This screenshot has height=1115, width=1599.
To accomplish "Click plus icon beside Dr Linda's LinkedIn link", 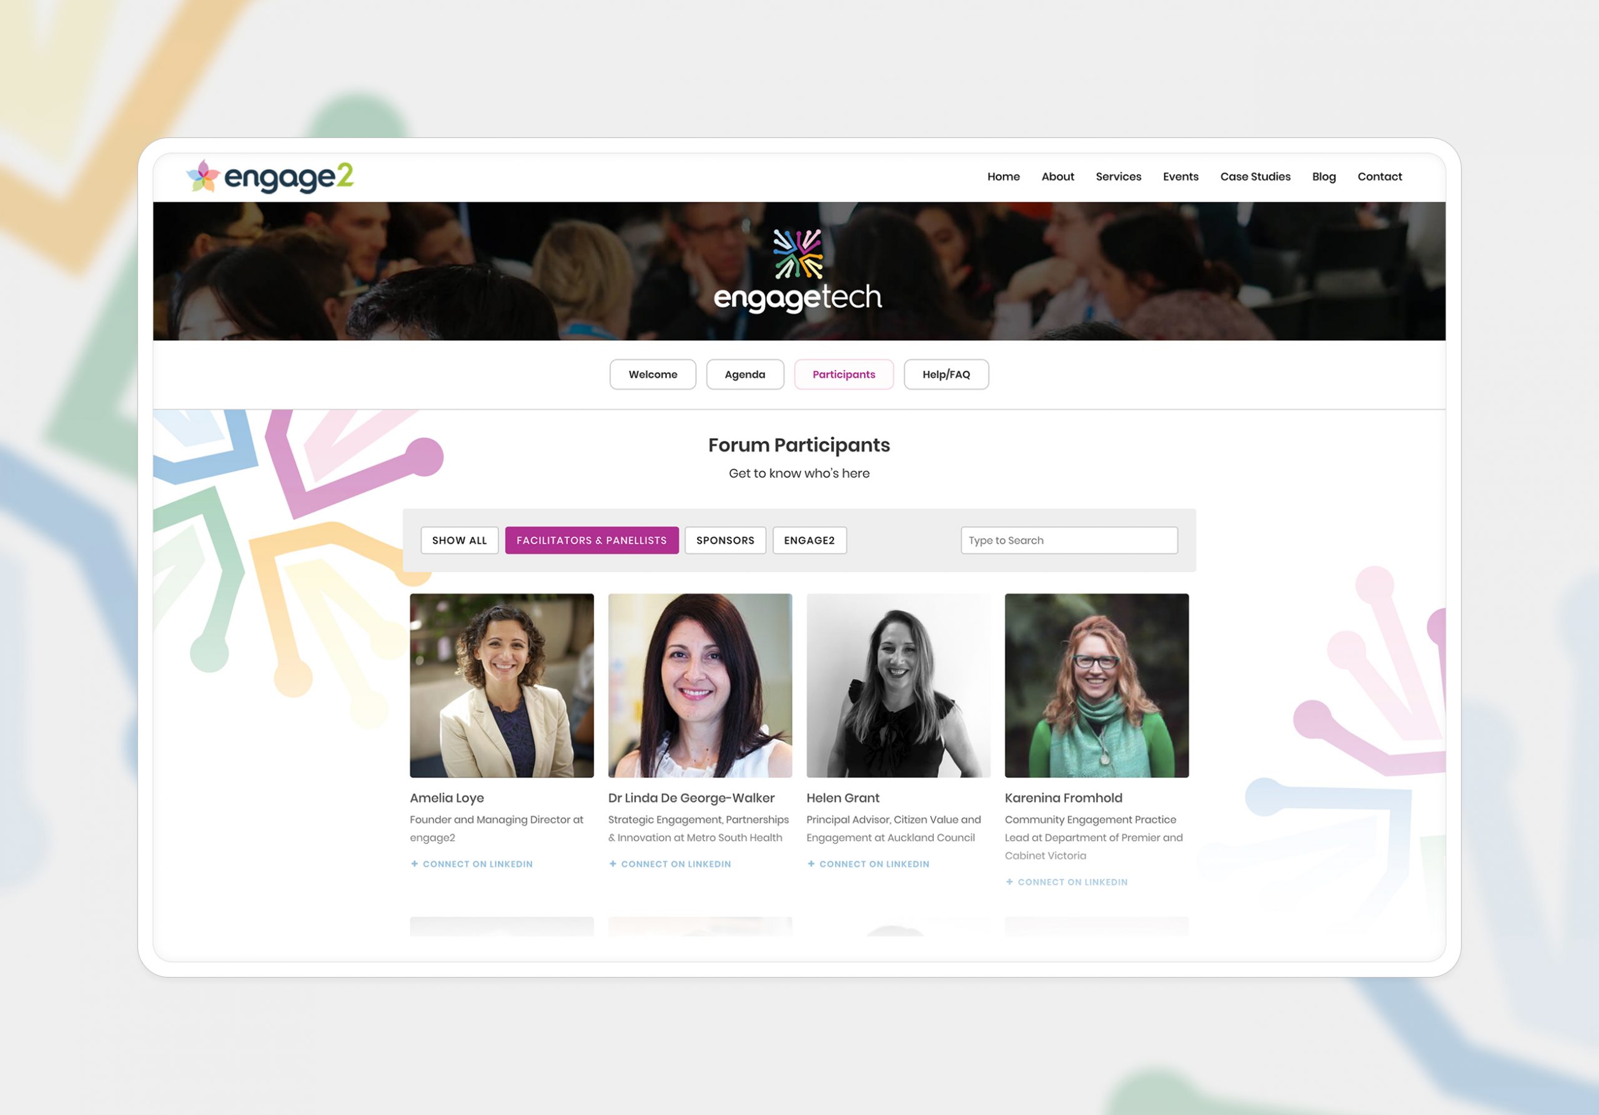I will point(613,864).
